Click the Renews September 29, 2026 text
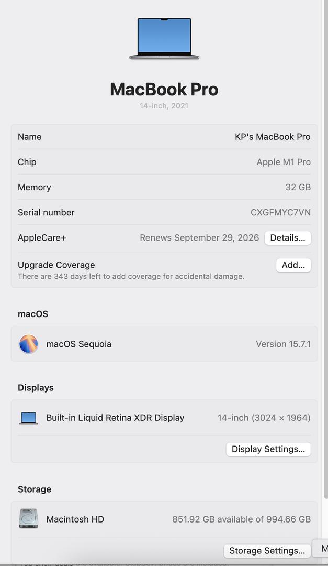 tap(199, 238)
